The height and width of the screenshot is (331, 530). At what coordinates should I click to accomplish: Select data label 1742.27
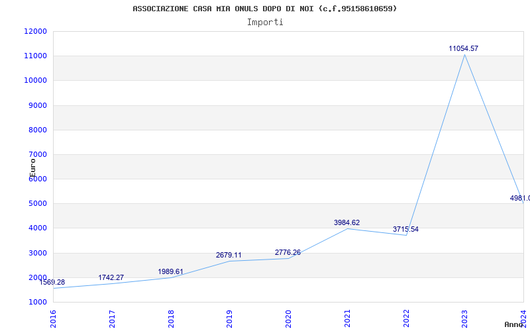point(111,277)
